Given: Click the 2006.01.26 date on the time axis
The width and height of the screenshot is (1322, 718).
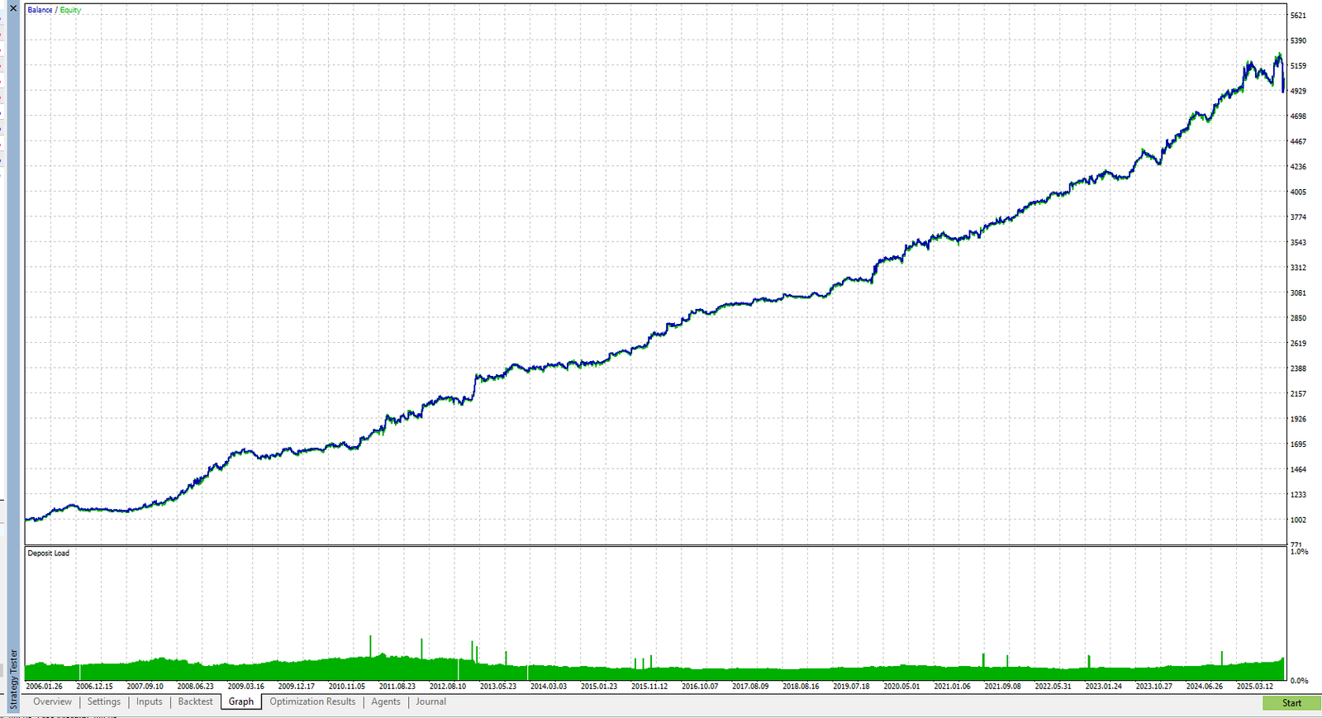Looking at the screenshot, I should 45,686.
